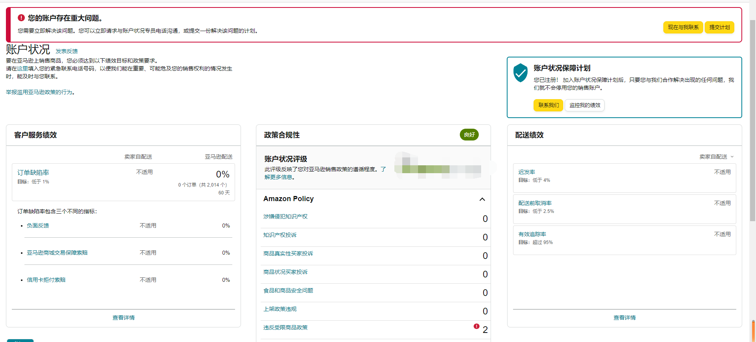Open the 发表反馈 link
The width and height of the screenshot is (756, 342).
coord(67,51)
